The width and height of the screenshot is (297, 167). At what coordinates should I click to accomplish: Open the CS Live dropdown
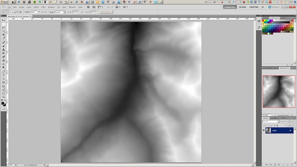274,7
